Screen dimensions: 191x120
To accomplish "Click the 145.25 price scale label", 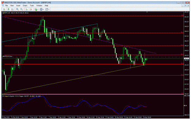I will coord(186,46).
